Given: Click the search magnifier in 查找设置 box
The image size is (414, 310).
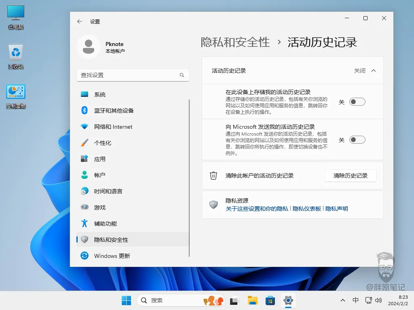Looking at the screenshot, I should pos(182,75).
